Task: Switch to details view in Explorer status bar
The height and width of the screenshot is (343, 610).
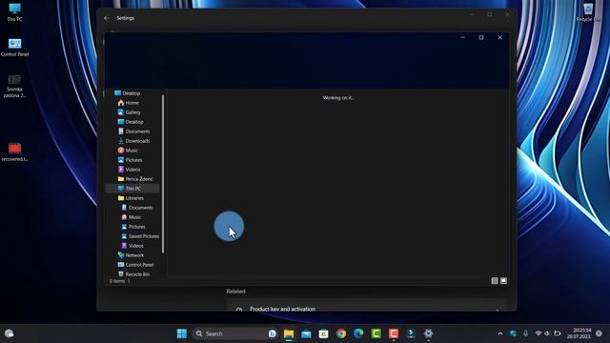Action: pos(495,281)
